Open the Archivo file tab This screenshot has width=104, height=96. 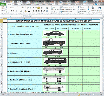[x=3, y=4]
